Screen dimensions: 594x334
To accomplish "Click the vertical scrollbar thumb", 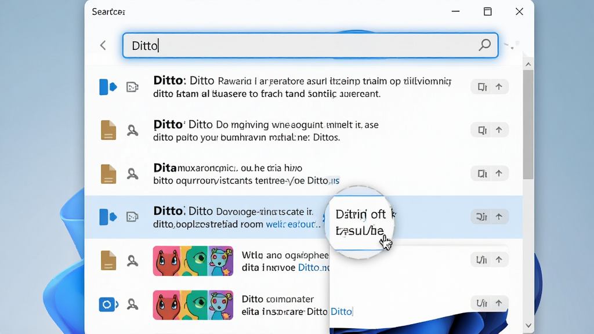I will point(528,125).
